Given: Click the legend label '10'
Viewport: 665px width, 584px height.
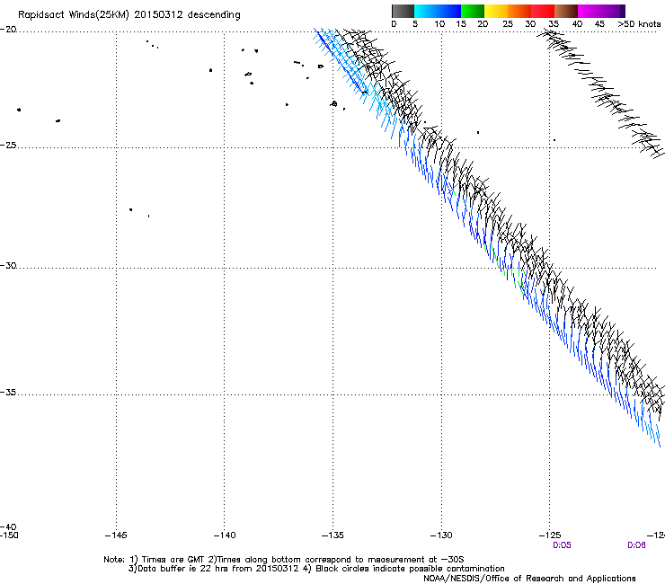Looking at the screenshot, I should [x=439, y=24].
